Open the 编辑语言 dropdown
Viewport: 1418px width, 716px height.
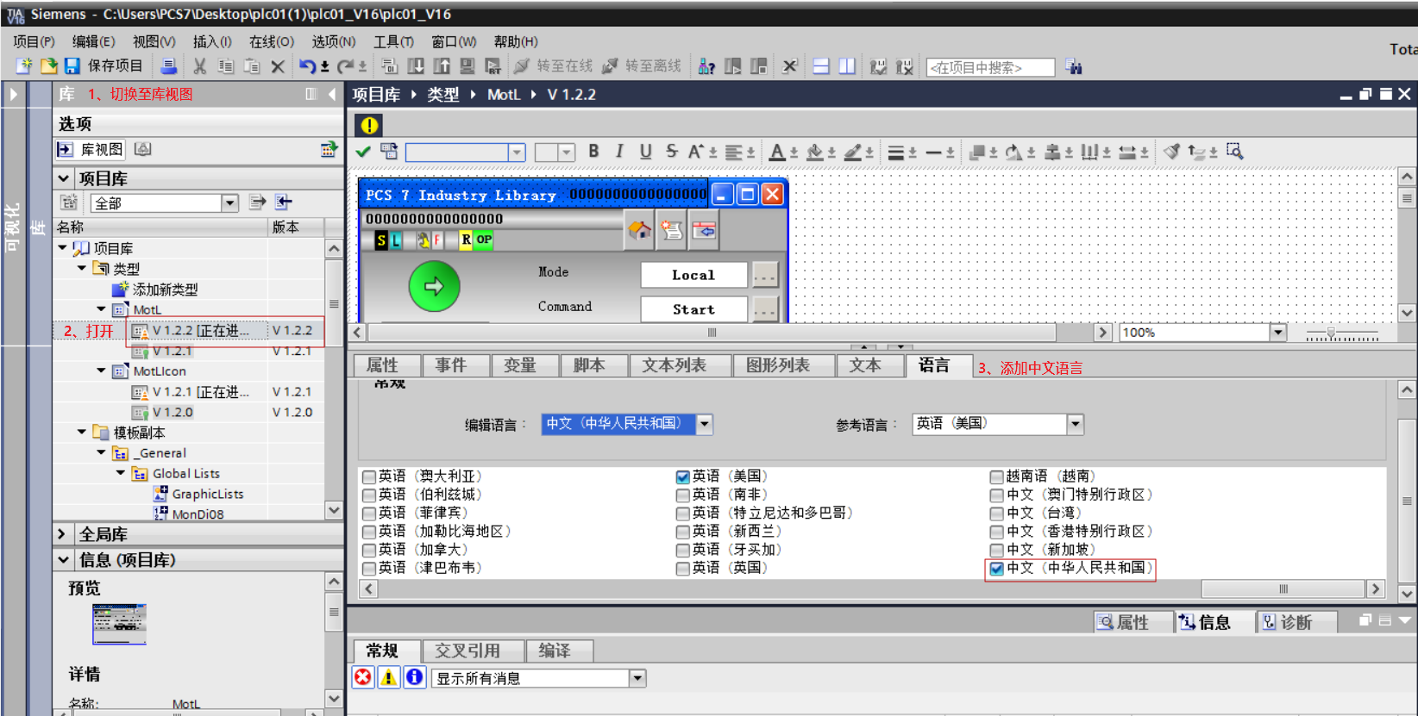click(705, 424)
